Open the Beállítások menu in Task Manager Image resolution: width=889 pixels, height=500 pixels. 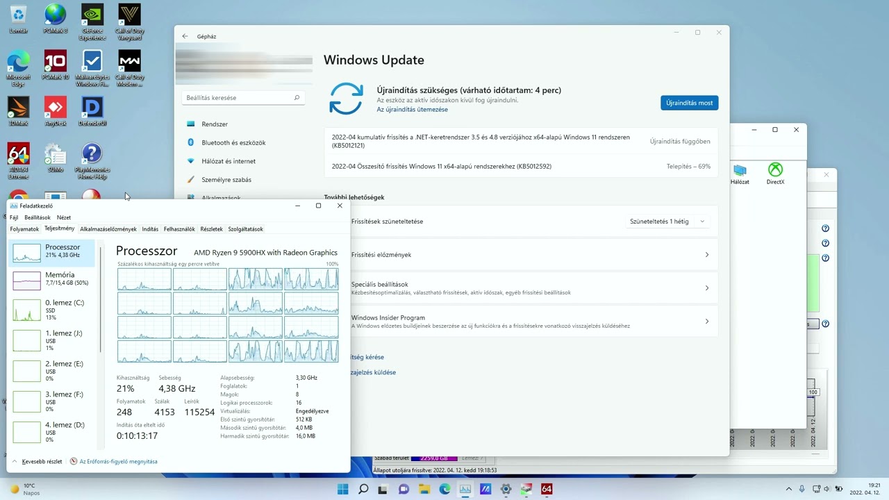click(38, 217)
